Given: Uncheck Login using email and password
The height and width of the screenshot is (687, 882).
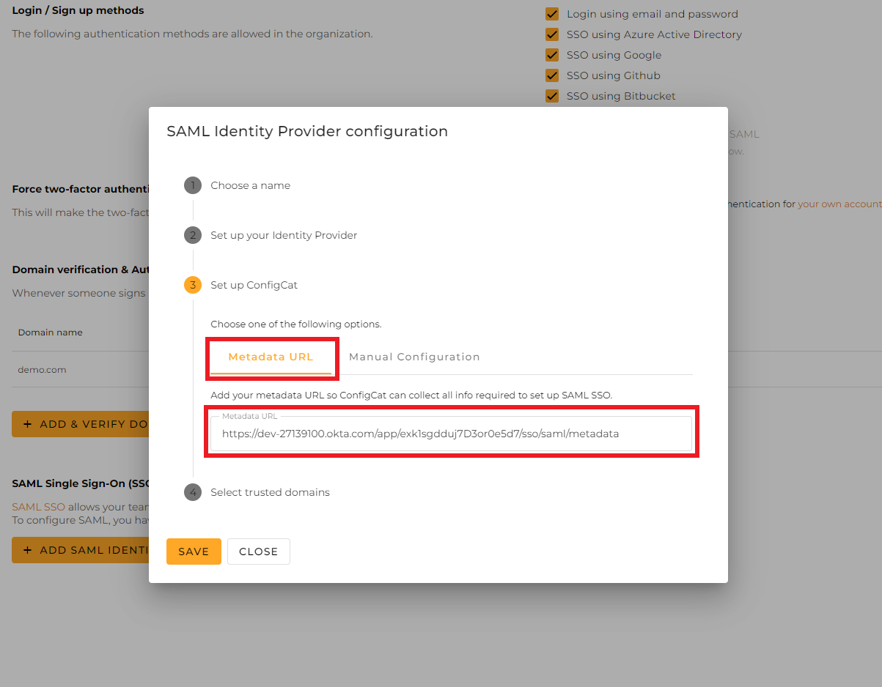Looking at the screenshot, I should (x=552, y=14).
